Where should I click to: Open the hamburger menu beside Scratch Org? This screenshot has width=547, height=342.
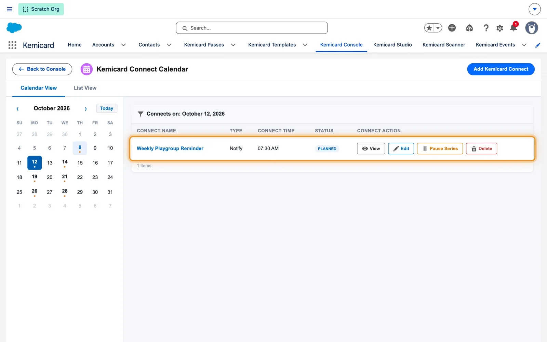pos(10,9)
